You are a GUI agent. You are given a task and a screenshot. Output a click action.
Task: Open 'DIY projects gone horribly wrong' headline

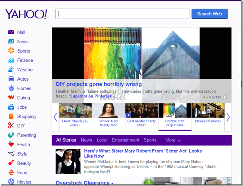(x=99, y=84)
